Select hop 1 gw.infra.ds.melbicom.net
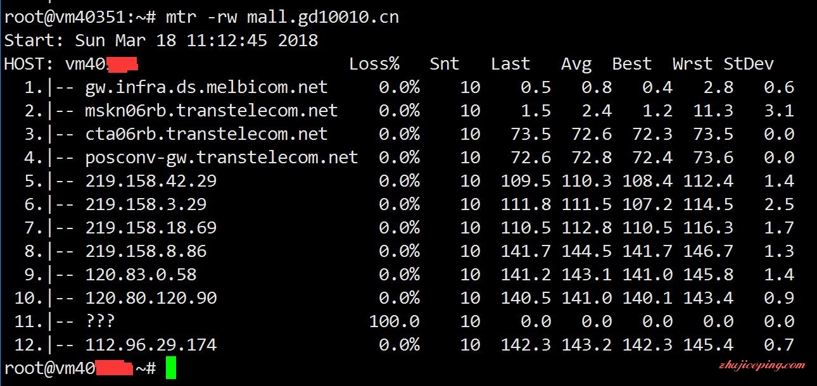The image size is (817, 386). [x=206, y=87]
